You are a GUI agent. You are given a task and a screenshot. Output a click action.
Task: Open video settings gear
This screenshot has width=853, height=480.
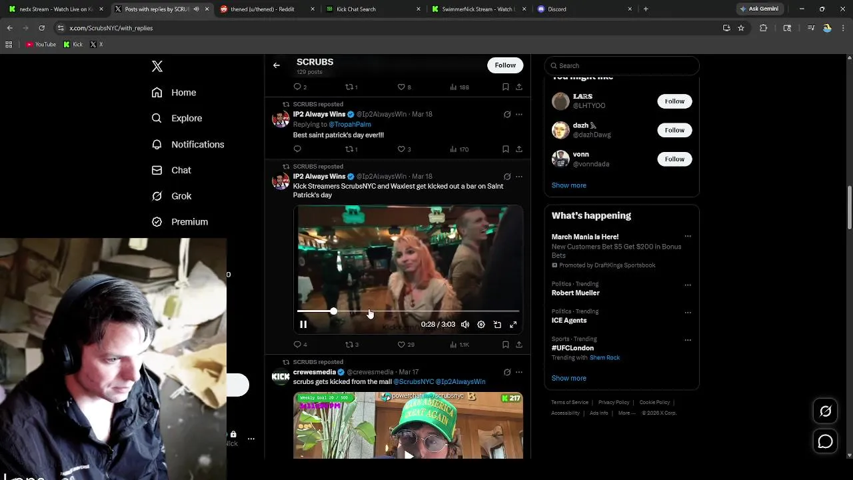(x=481, y=325)
